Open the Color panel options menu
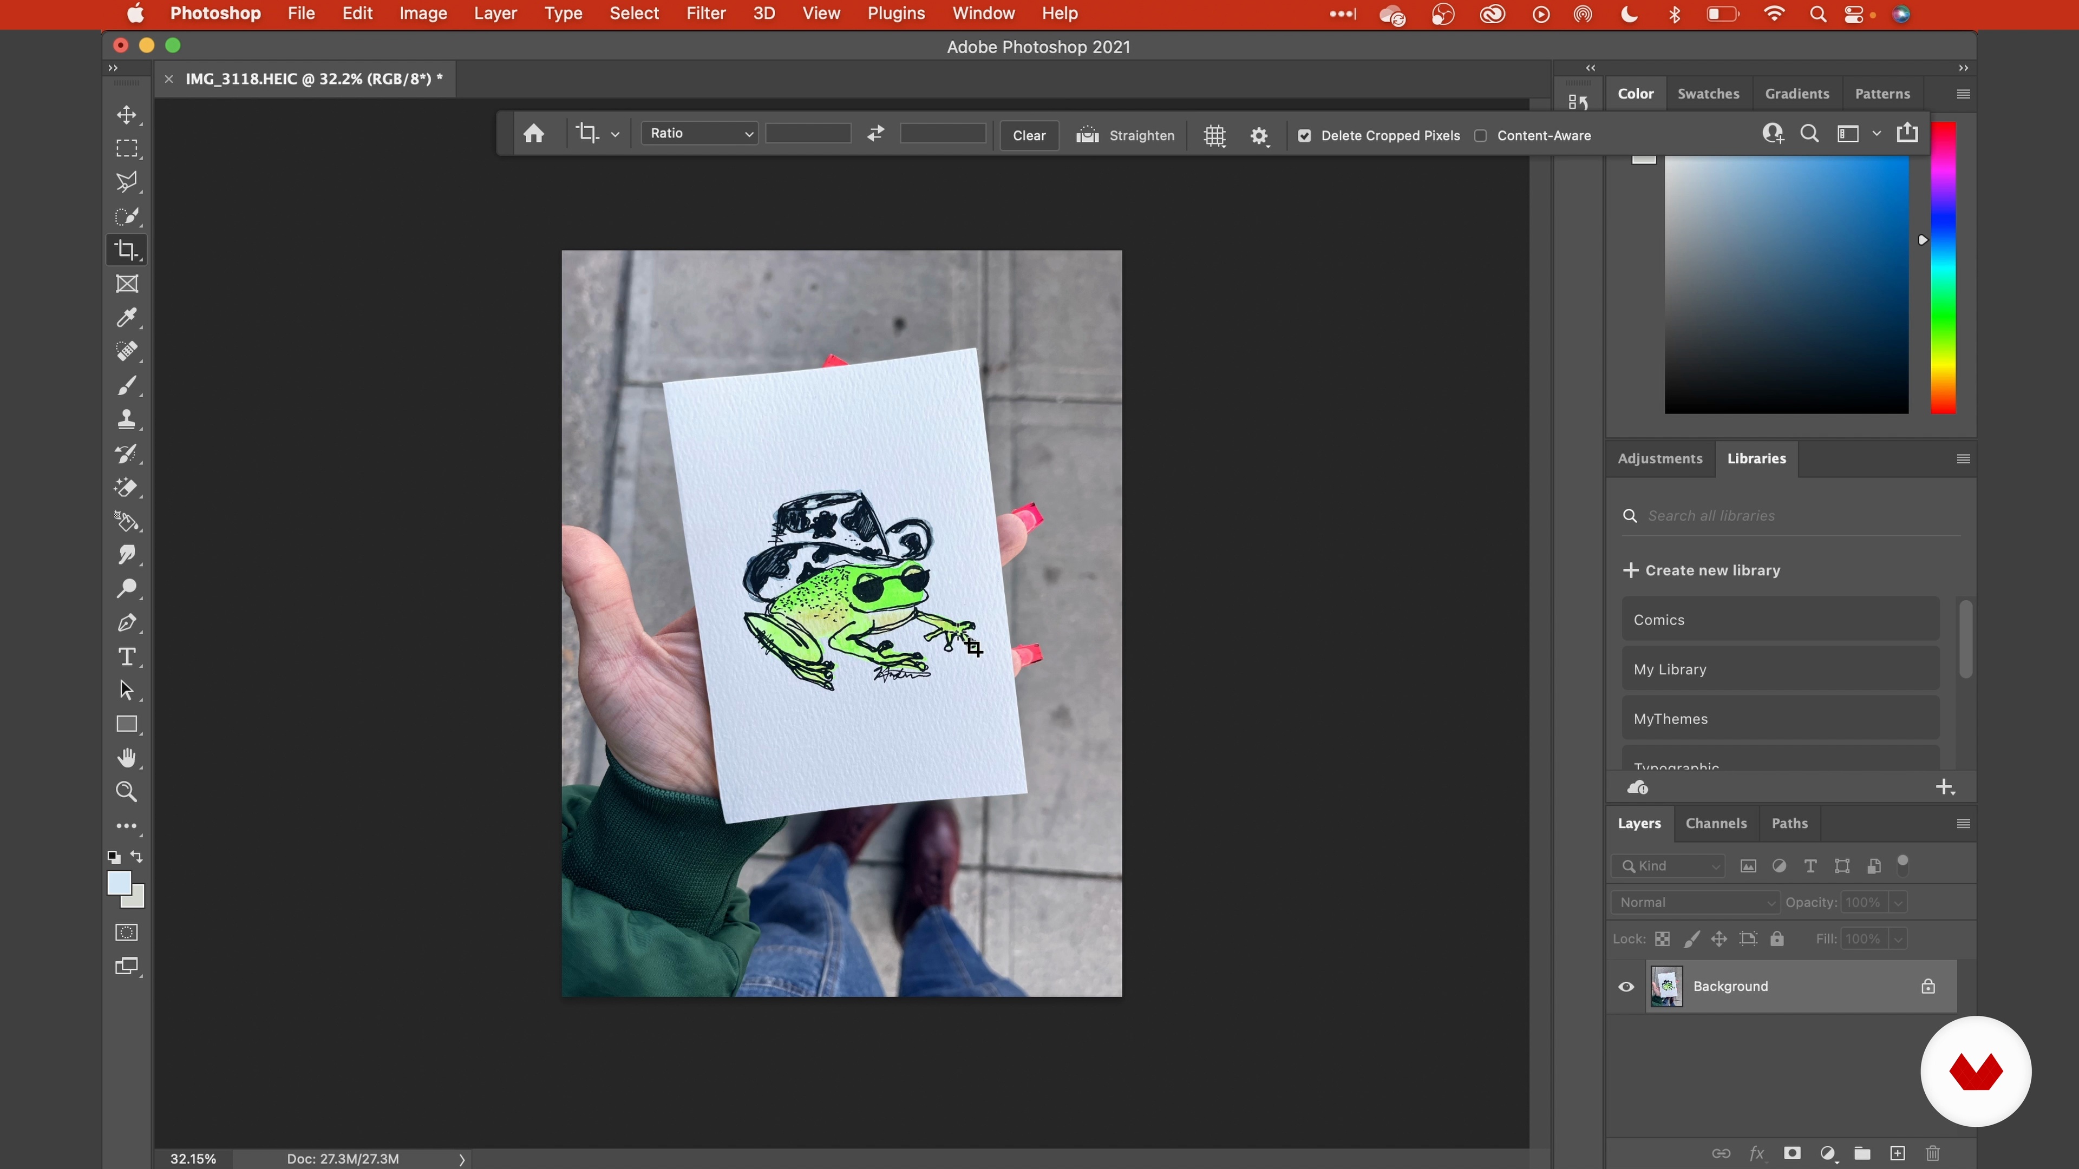 [x=1964, y=94]
